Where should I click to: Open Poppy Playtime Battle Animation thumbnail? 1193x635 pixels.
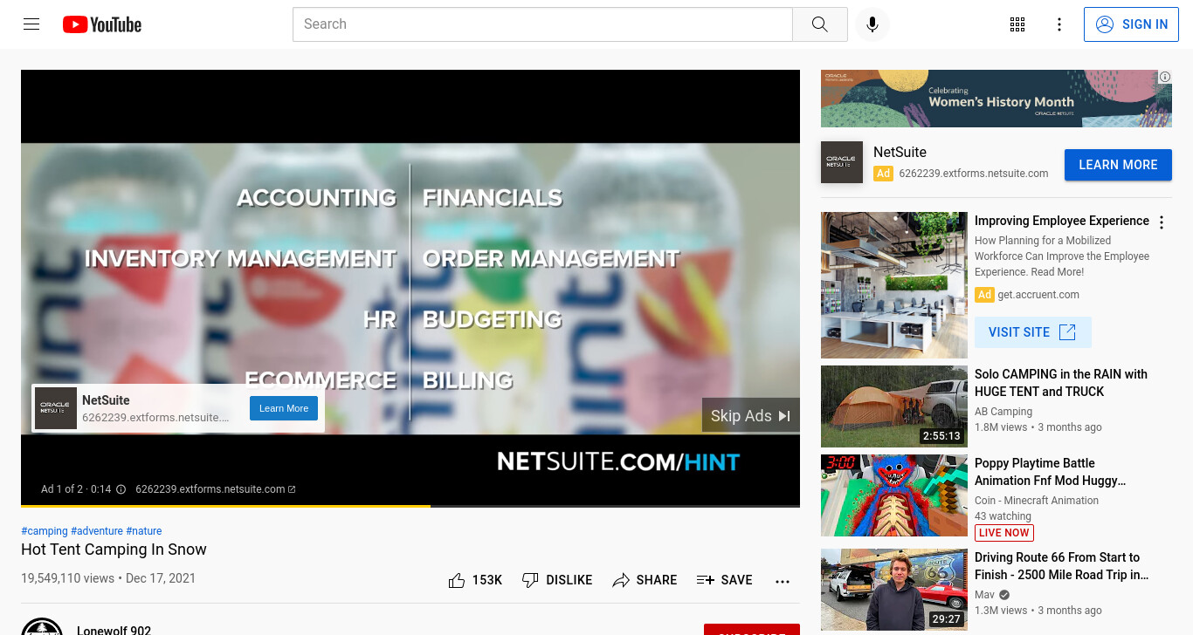point(894,495)
